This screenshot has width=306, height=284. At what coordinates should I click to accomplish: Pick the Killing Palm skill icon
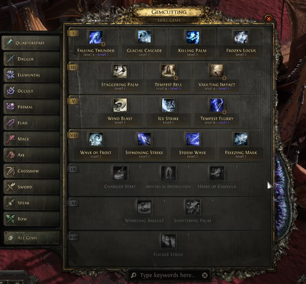[192, 37]
